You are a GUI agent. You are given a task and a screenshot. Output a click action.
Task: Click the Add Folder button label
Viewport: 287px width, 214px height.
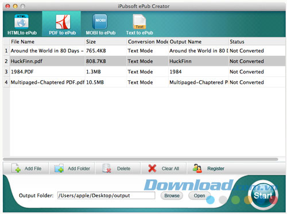click(79, 169)
